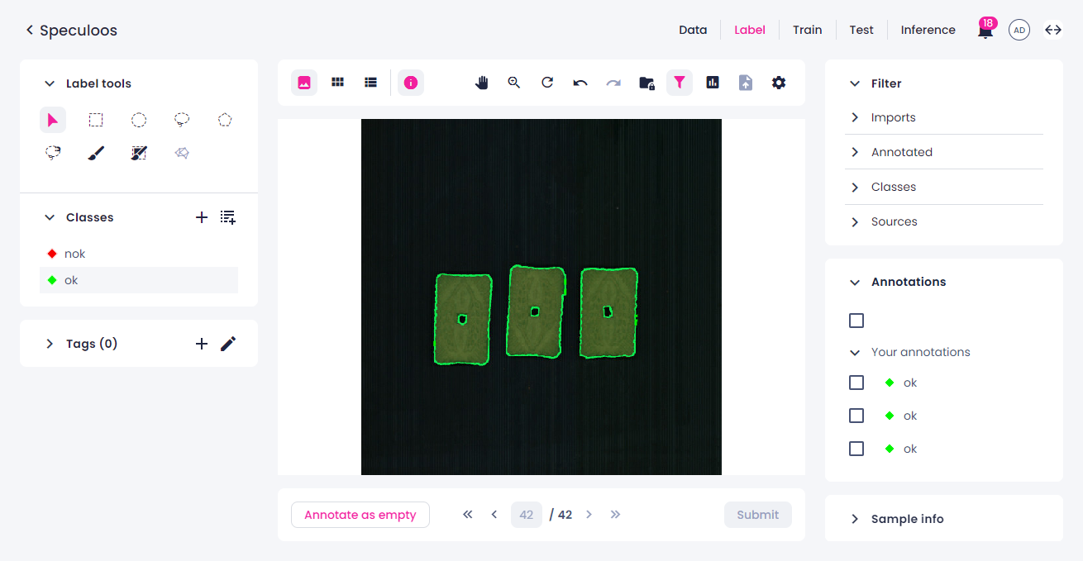This screenshot has width=1083, height=561.
Task: Open the Test tab
Action: click(861, 30)
